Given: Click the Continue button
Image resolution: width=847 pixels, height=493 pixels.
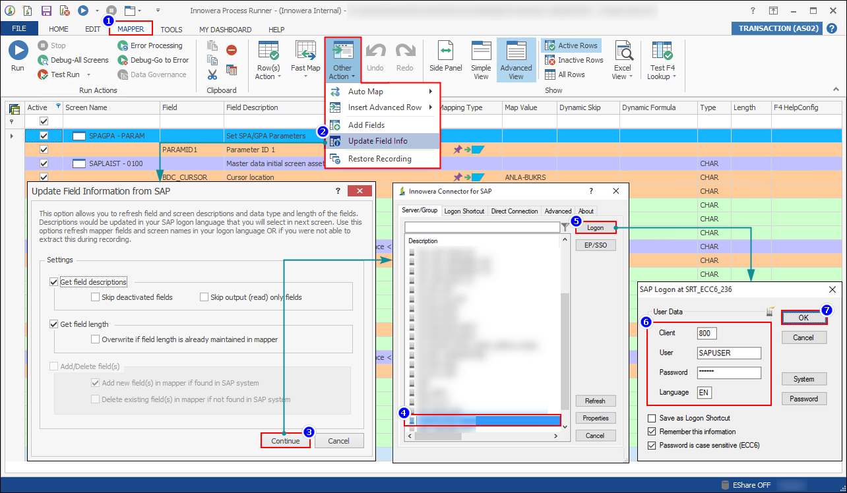Looking at the screenshot, I should click(285, 440).
